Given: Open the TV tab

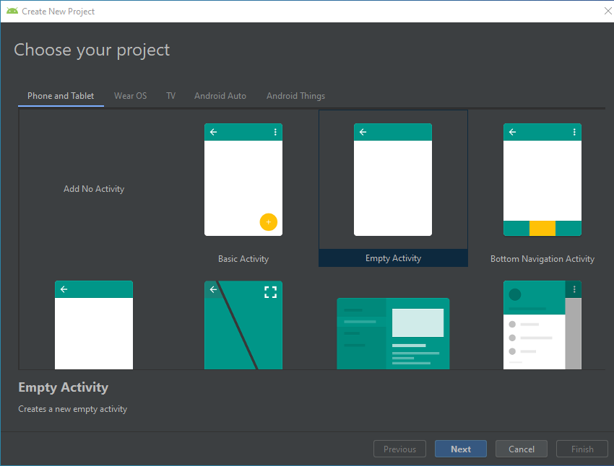Looking at the screenshot, I should click(x=170, y=96).
